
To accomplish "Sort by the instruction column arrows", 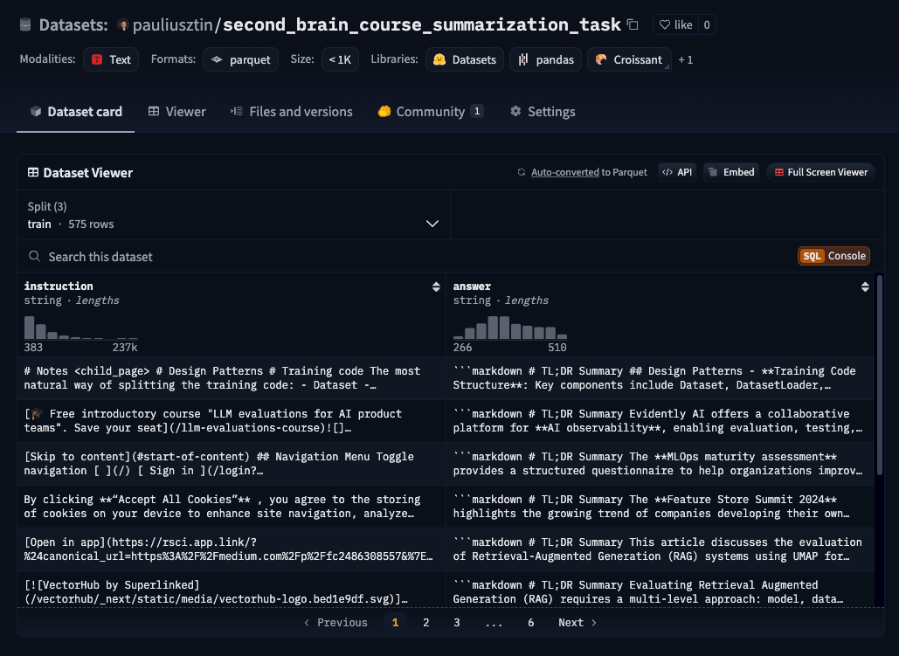I will 436,287.
